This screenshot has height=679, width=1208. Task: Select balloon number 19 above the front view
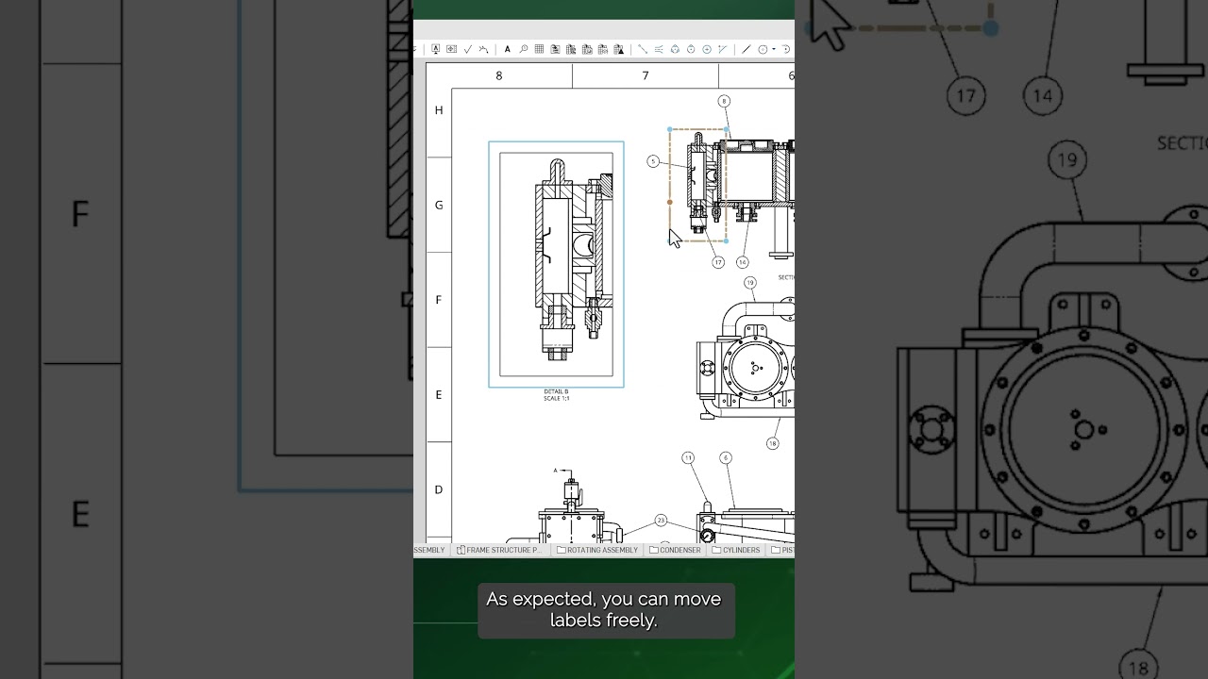click(x=750, y=282)
